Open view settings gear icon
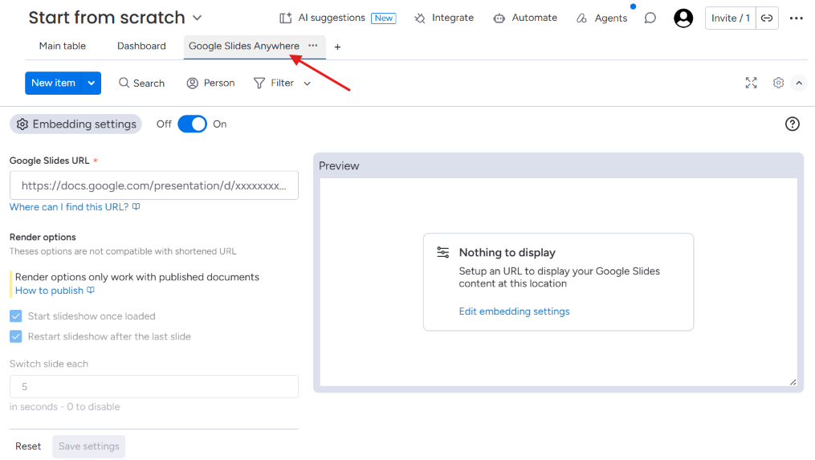The image size is (815, 460). tap(778, 83)
